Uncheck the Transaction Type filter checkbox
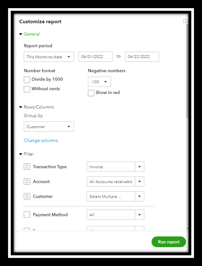 point(27,166)
